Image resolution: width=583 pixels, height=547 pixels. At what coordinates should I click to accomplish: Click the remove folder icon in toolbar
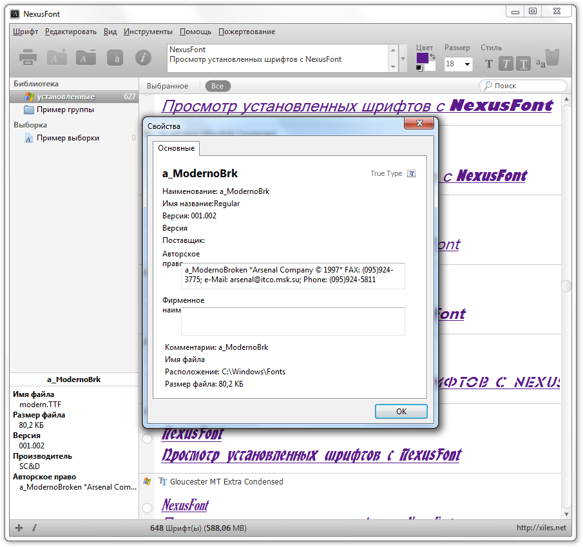pos(86,57)
